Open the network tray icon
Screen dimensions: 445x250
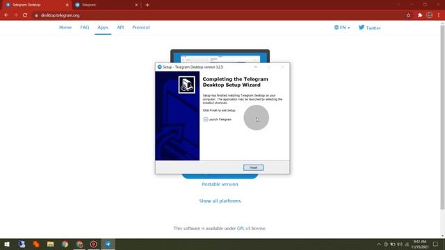[407, 244]
